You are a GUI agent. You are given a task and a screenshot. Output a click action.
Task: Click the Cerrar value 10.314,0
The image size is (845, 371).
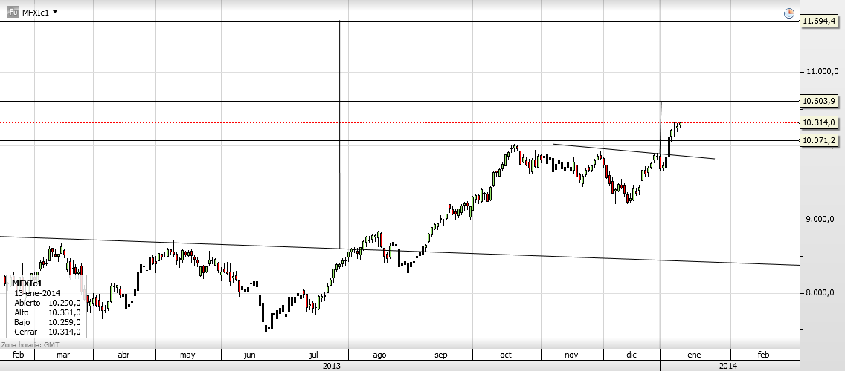point(65,332)
